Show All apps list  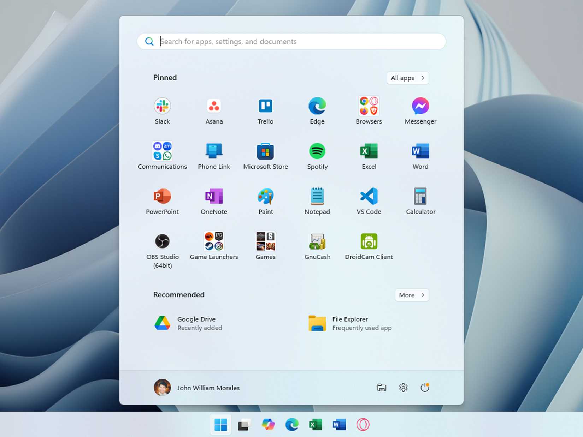pyautogui.click(x=407, y=78)
